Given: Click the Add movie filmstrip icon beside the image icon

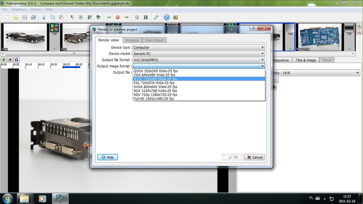Looking at the screenshot, I should click(x=89, y=17).
